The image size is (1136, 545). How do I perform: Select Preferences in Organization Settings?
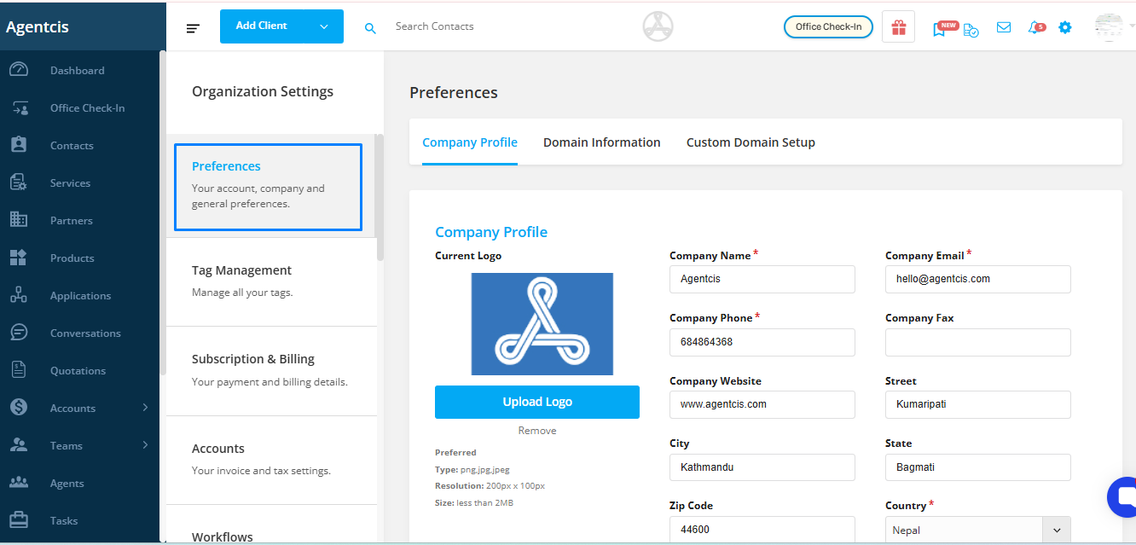pyautogui.click(x=268, y=187)
